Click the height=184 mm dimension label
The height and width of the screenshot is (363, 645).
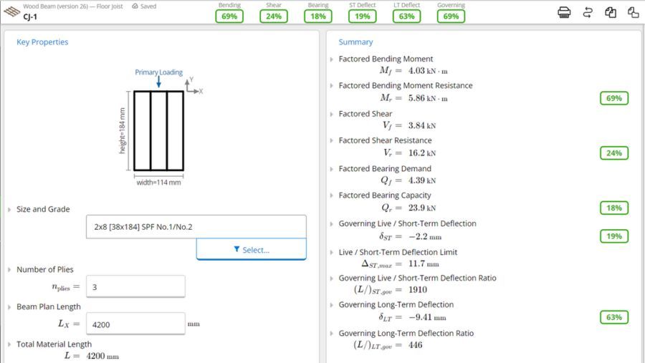[x=122, y=131]
